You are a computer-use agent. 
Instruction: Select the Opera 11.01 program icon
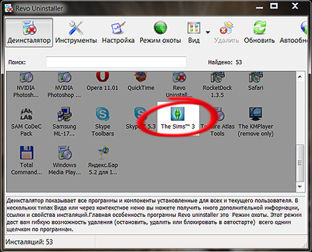pos(102,81)
